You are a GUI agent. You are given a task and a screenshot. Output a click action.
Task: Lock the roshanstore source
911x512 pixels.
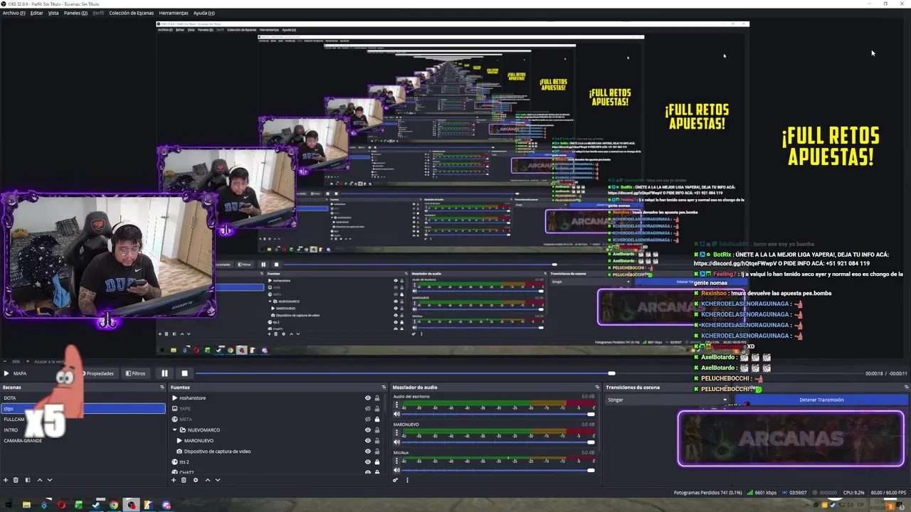coord(377,398)
